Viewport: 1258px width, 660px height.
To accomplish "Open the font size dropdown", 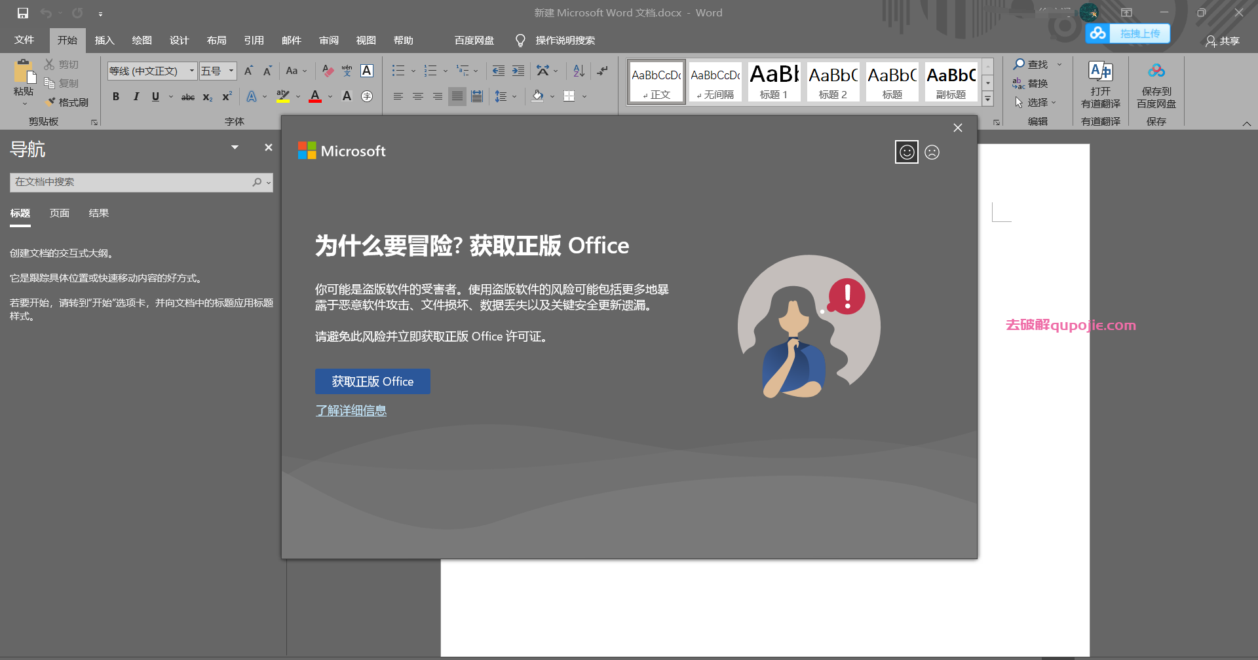I will 231,71.
